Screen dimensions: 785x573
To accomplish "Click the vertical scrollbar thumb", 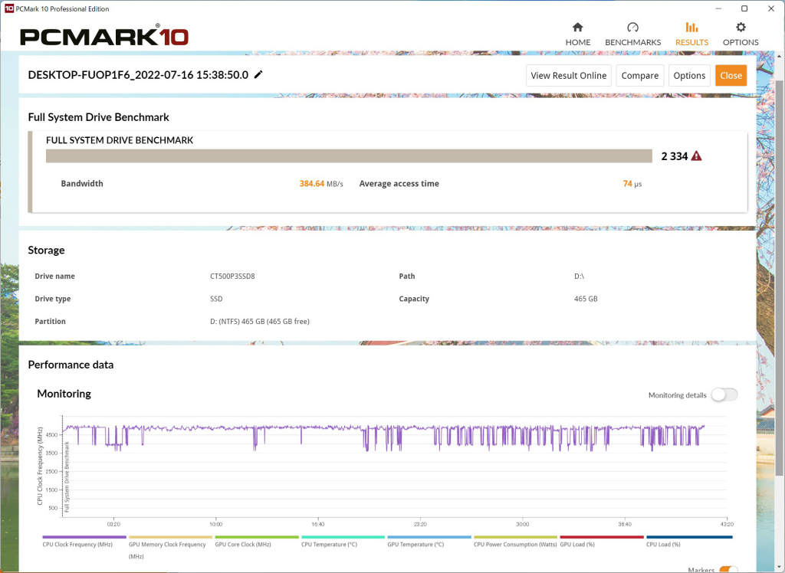I will [x=780, y=278].
